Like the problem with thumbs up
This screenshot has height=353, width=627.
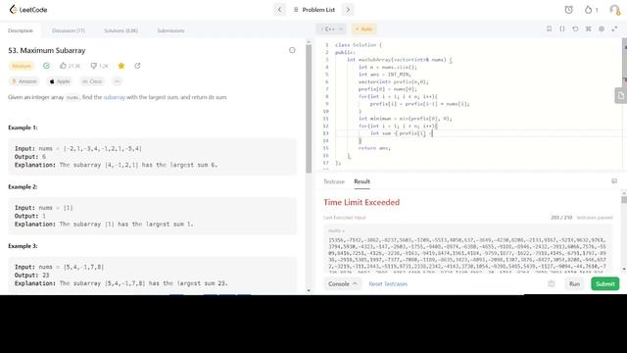pyautogui.click(x=70, y=66)
